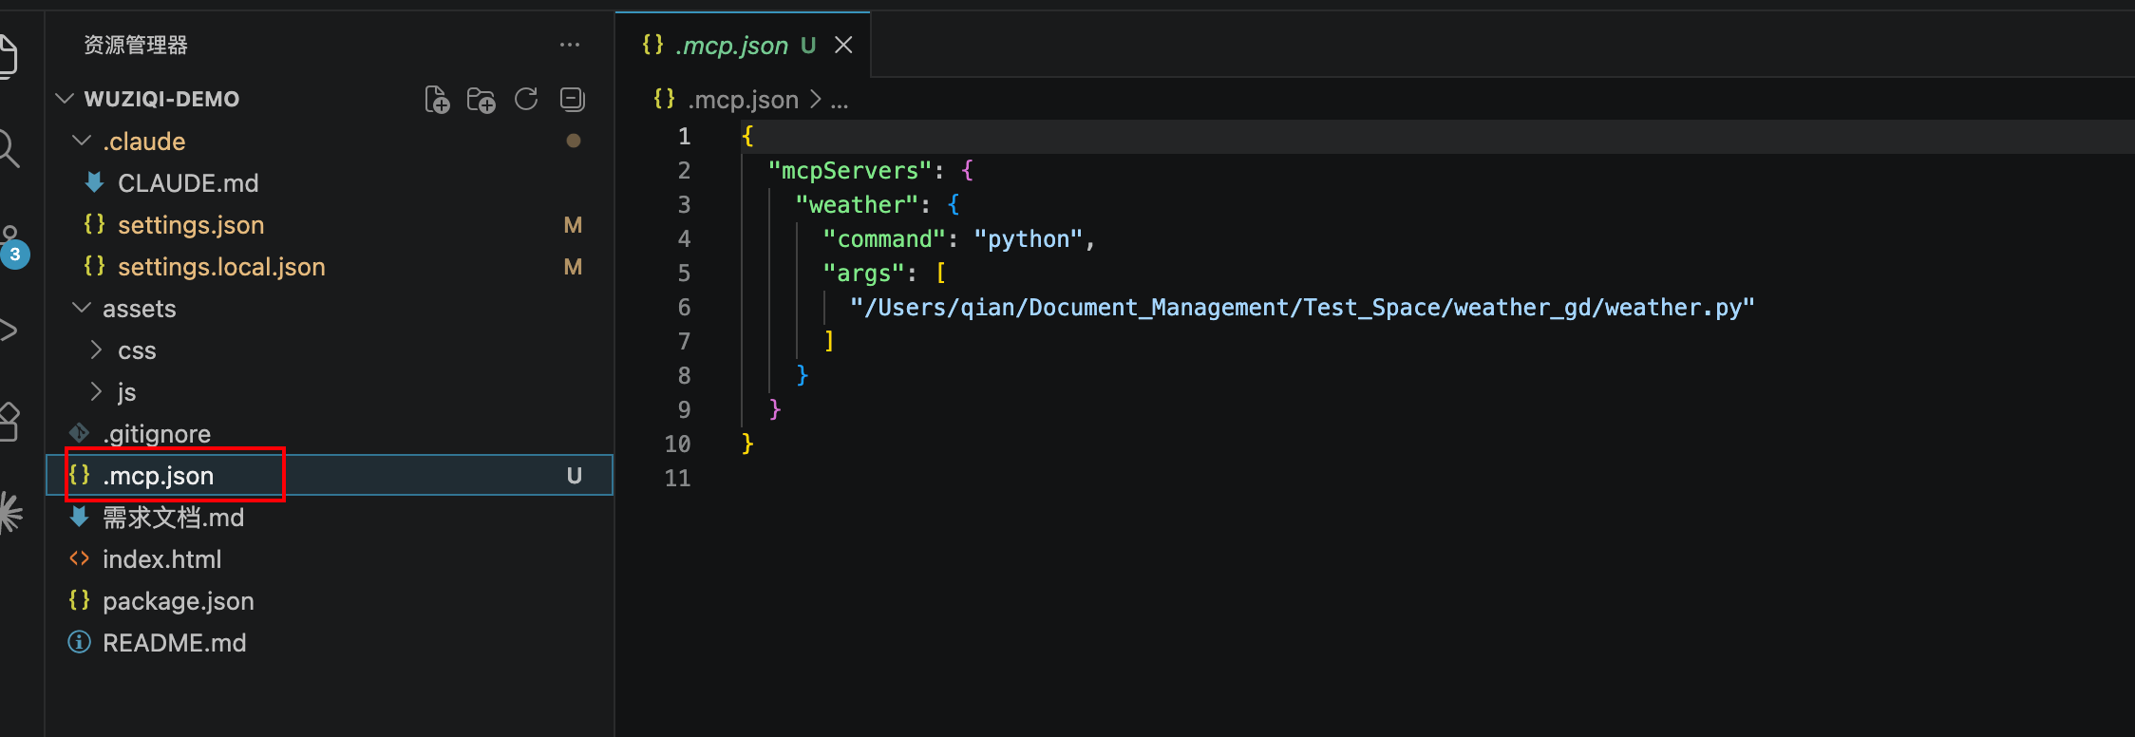The height and width of the screenshot is (737, 2135).
Task: Open the Search view in activity bar
Action: pos(9,148)
